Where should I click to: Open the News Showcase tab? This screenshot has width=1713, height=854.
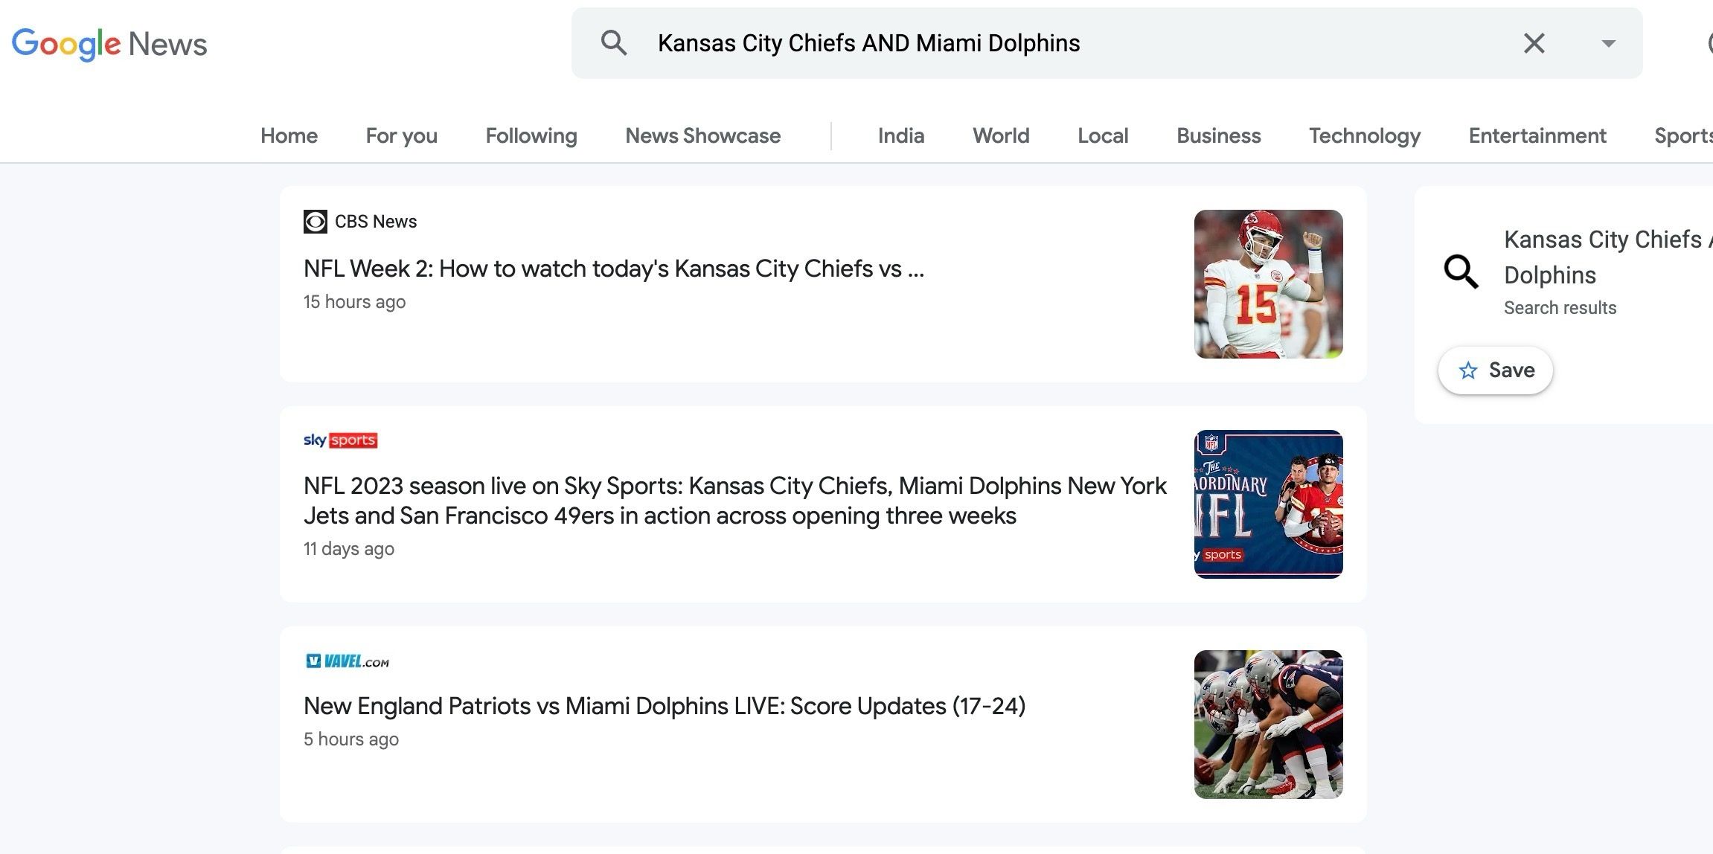point(702,135)
